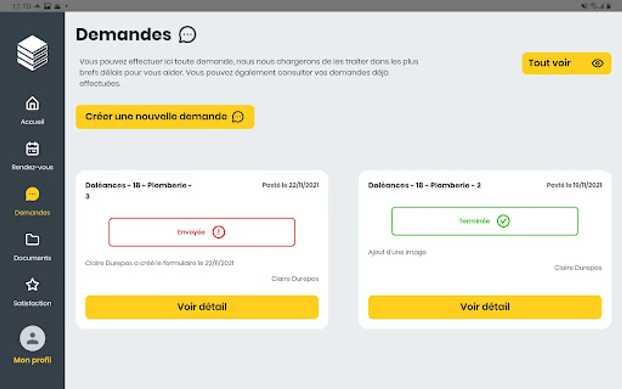Click the Doléances Plomberie 2 card title

pos(424,185)
